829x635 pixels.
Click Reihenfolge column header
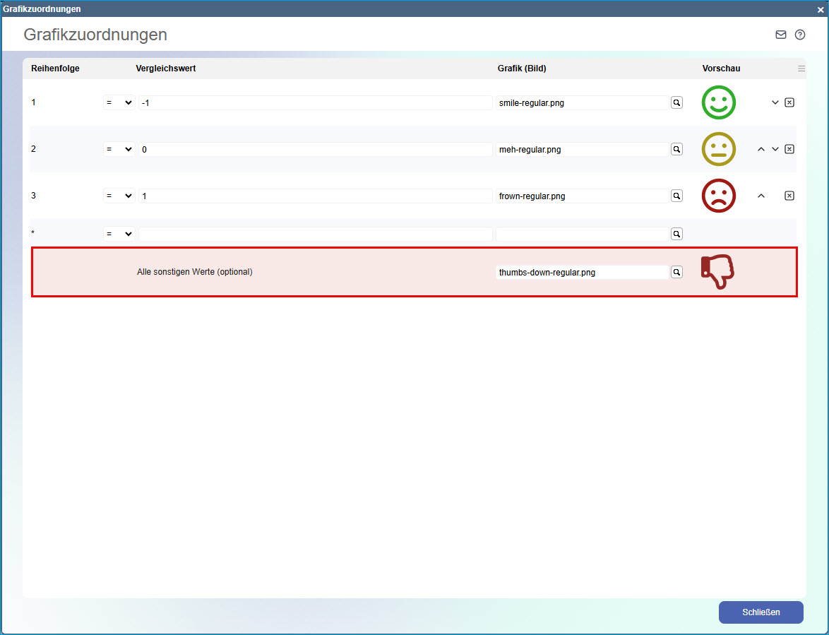click(56, 69)
